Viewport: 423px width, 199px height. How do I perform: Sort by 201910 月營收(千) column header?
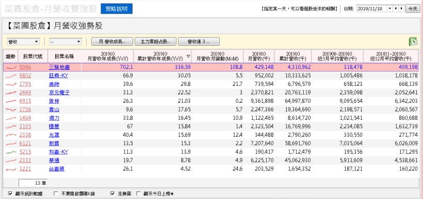click(x=259, y=56)
